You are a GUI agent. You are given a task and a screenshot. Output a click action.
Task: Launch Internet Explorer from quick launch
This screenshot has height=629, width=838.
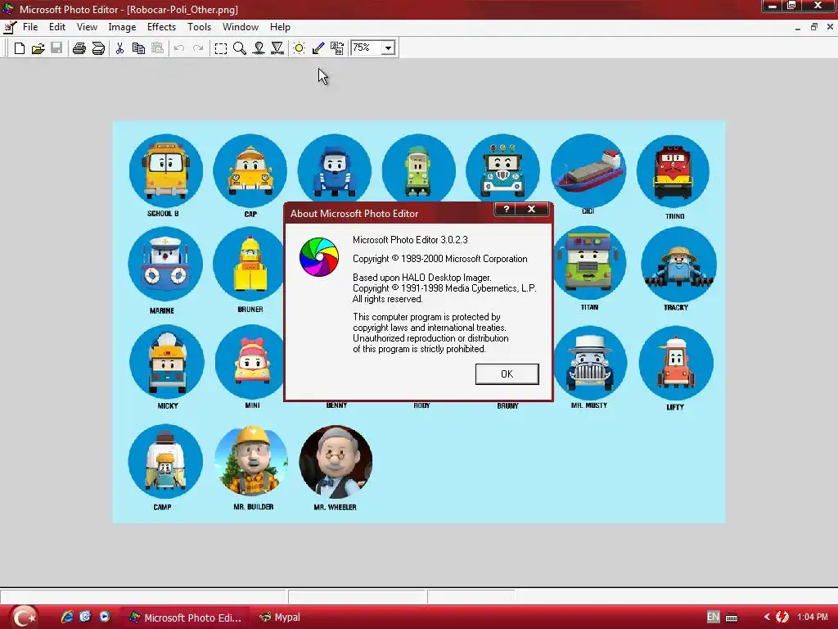tap(67, 617)
